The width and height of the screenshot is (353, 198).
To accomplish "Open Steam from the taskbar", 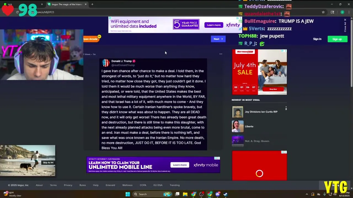I will click(226, 194).
